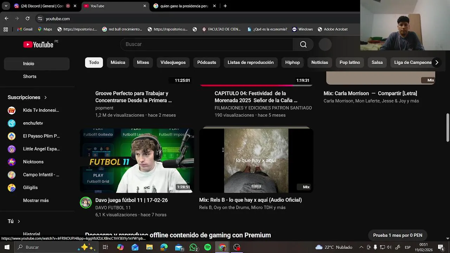This screenshot has width=450, height=253.
Task: Open the FUTBOL 11 video thumbnail
Action: coord(137,161)
